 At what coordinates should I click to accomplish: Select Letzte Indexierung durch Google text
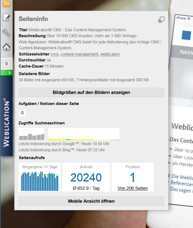[x=64, y=144]
